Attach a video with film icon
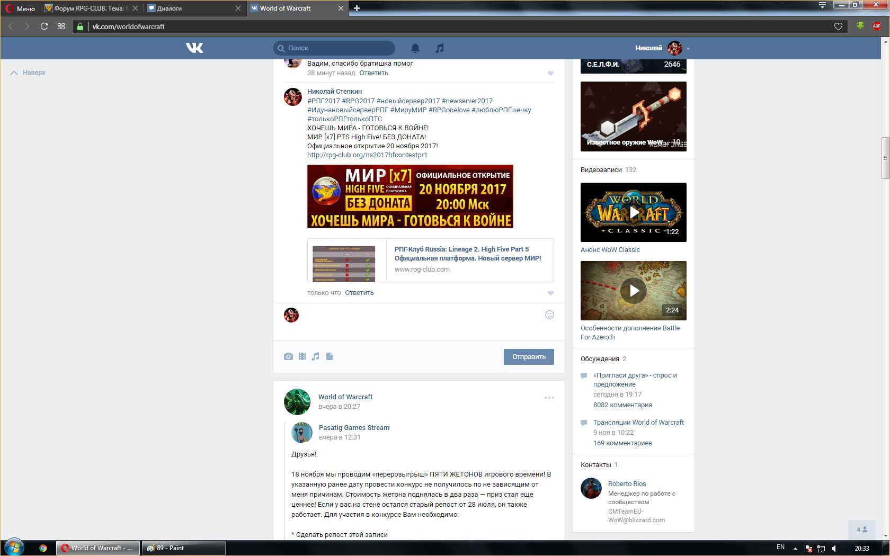This screenshot has height=556, width=890. 302,356
